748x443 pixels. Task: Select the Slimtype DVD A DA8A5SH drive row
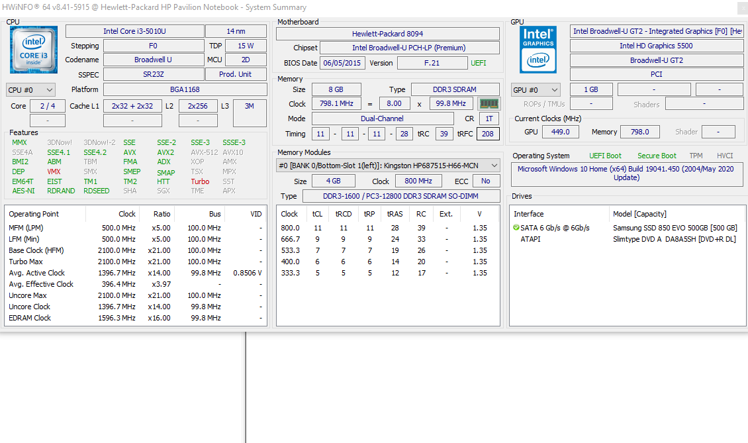628,239
